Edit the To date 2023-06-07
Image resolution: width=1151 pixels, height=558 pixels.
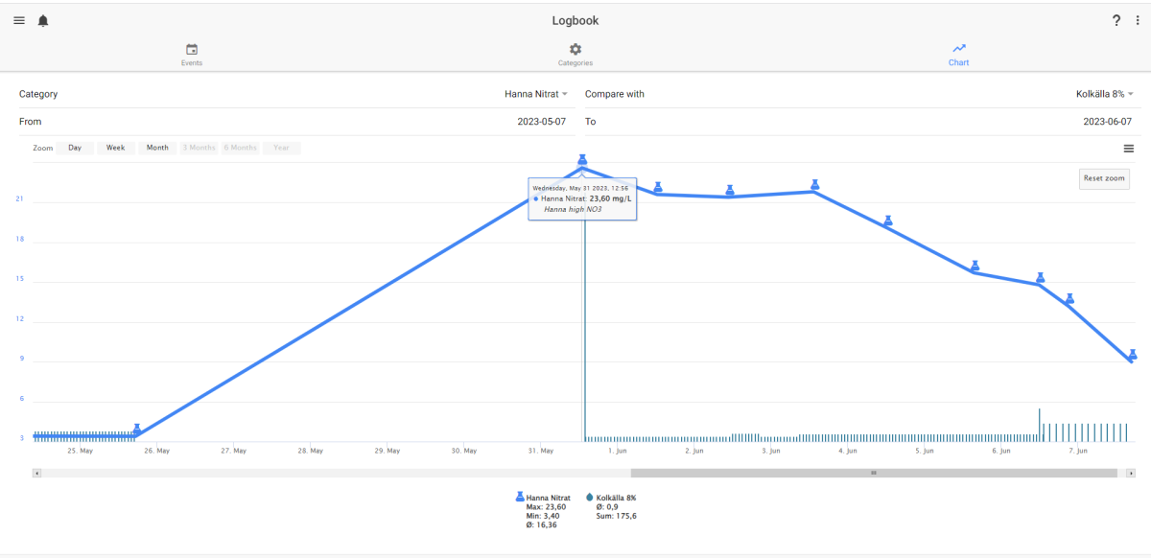click(x=1108, y=122)
